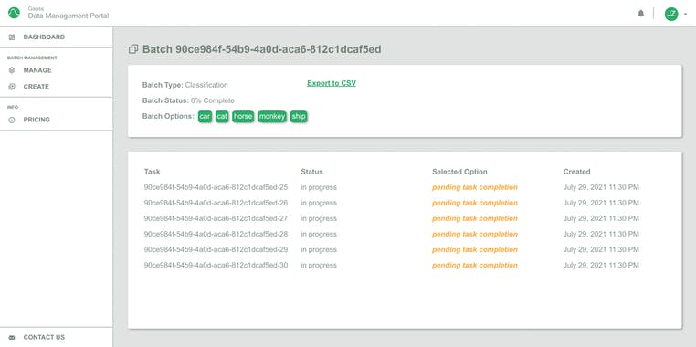This screenshot has width=696, height=347.
Task: Click the Created column header
Action: click(576, 172)
